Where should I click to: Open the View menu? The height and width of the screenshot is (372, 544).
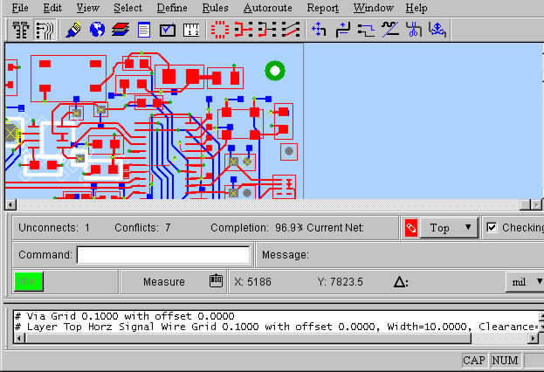pos(88,8)
